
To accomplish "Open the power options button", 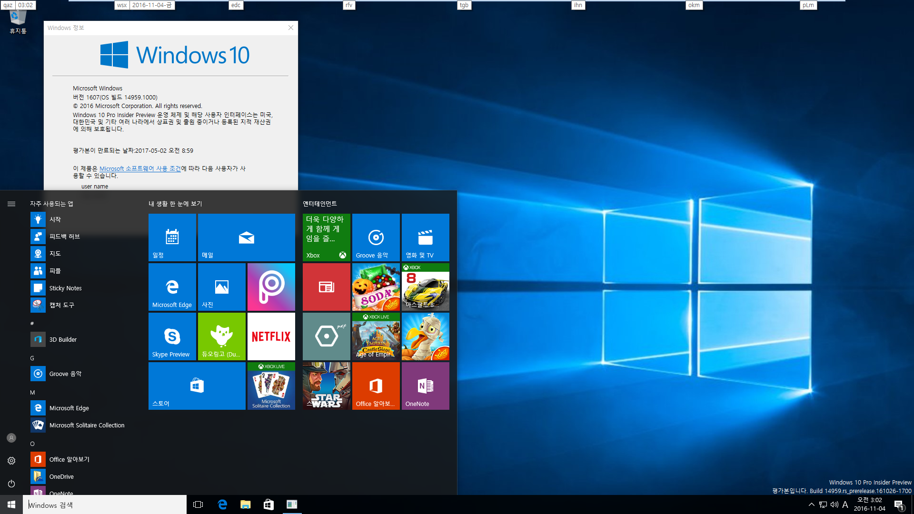I will pos(11,484).
